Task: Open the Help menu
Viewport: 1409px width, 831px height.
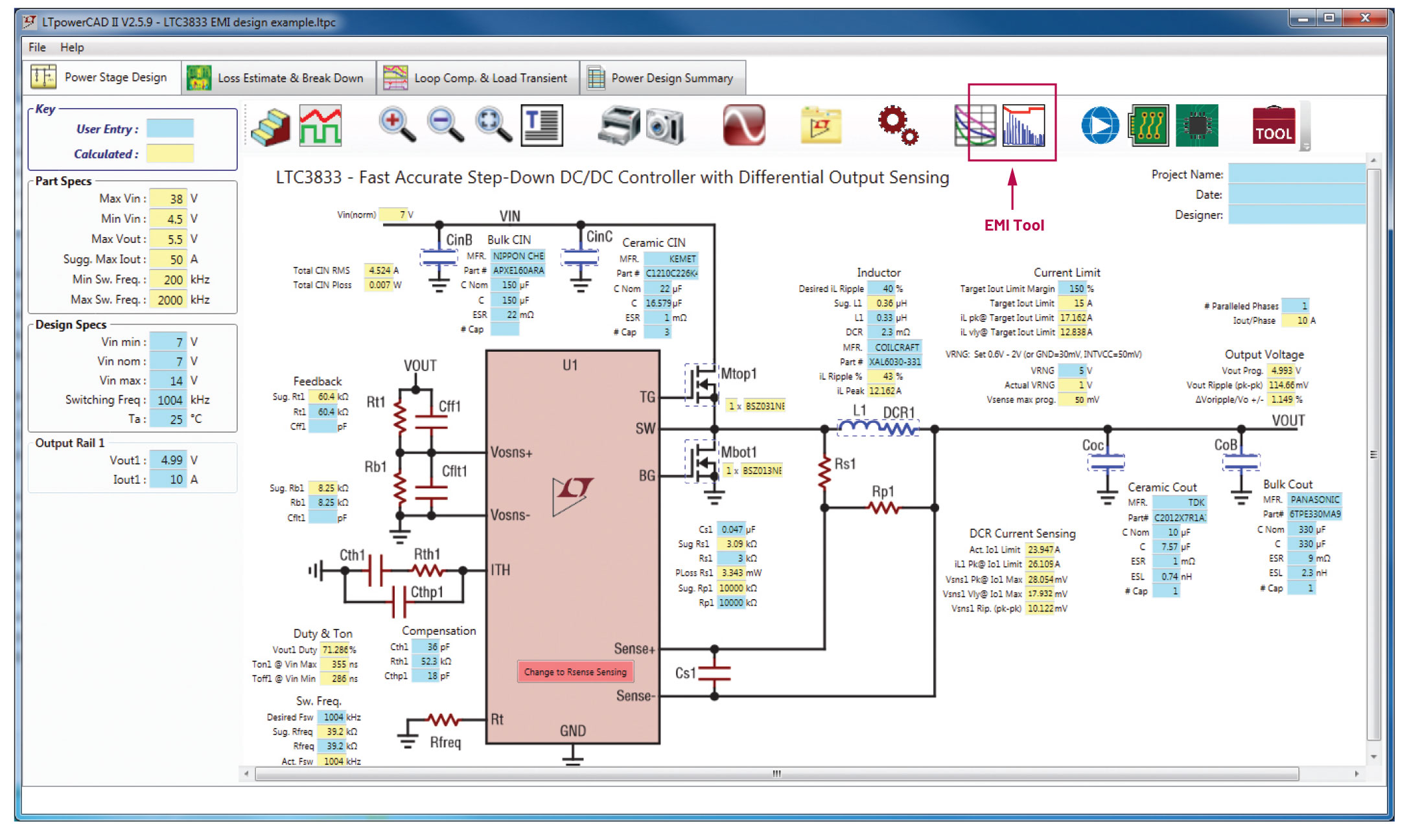Action: (x=72, y=47)
